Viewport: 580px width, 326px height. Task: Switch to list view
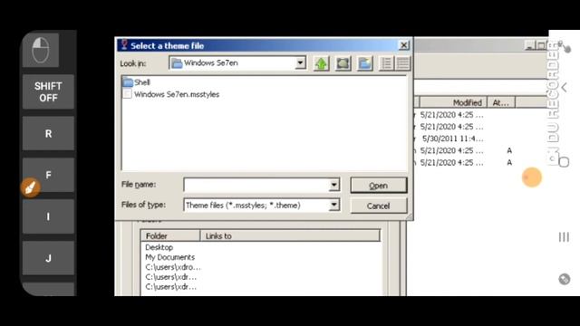tap(387, 63)
